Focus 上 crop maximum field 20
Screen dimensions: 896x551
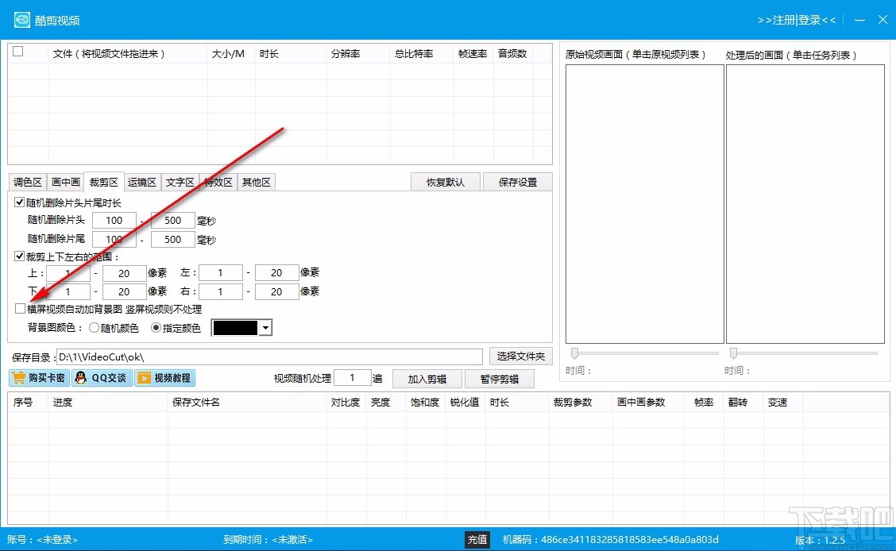[124, 273]
